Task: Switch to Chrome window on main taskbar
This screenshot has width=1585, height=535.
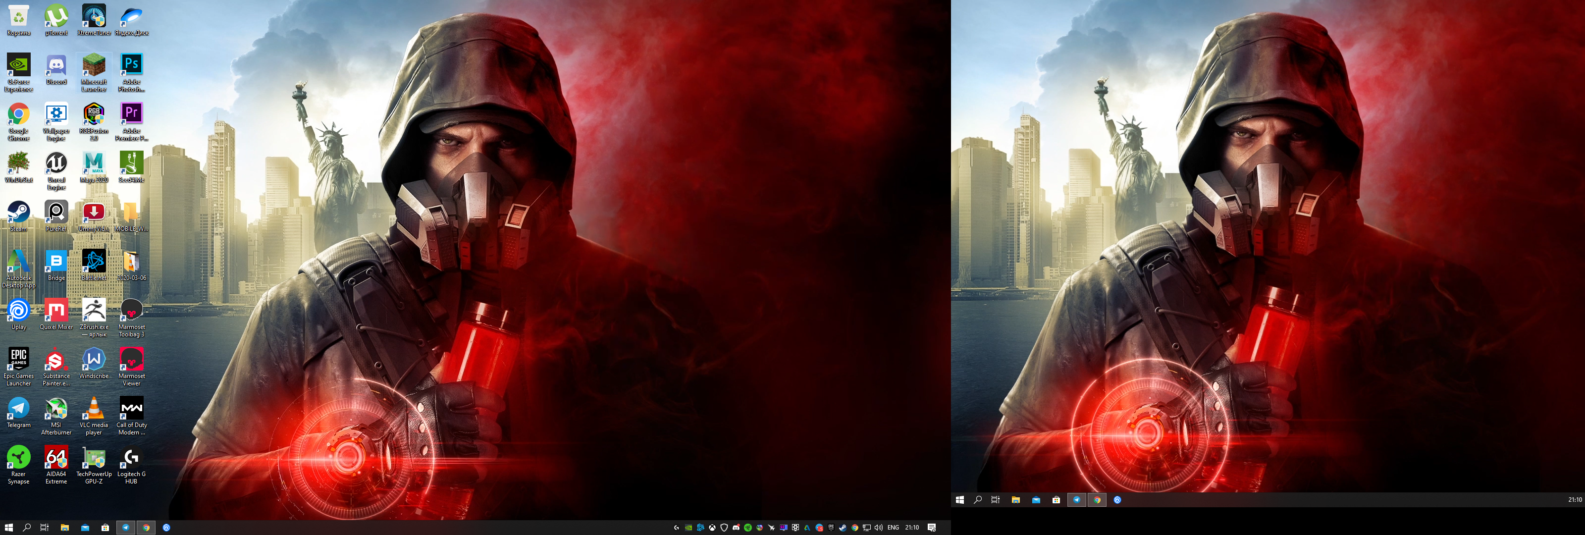Action: 146,528
